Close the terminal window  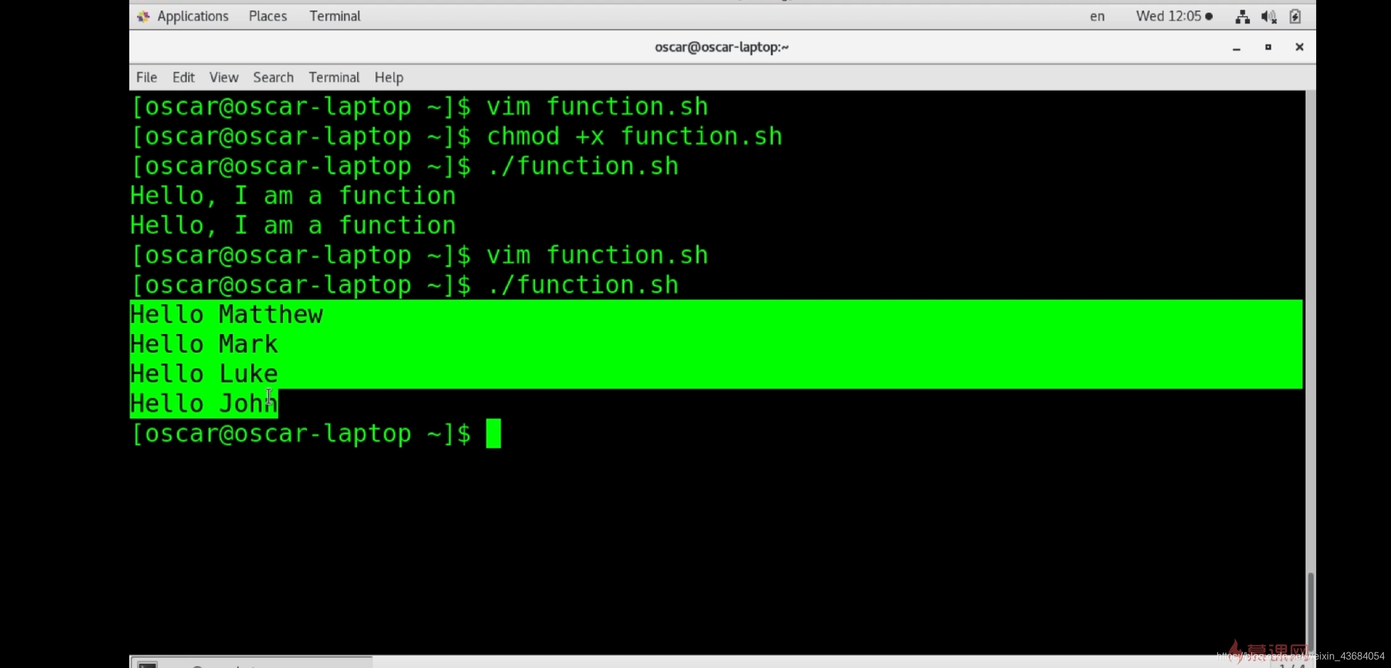point(1299,47)
